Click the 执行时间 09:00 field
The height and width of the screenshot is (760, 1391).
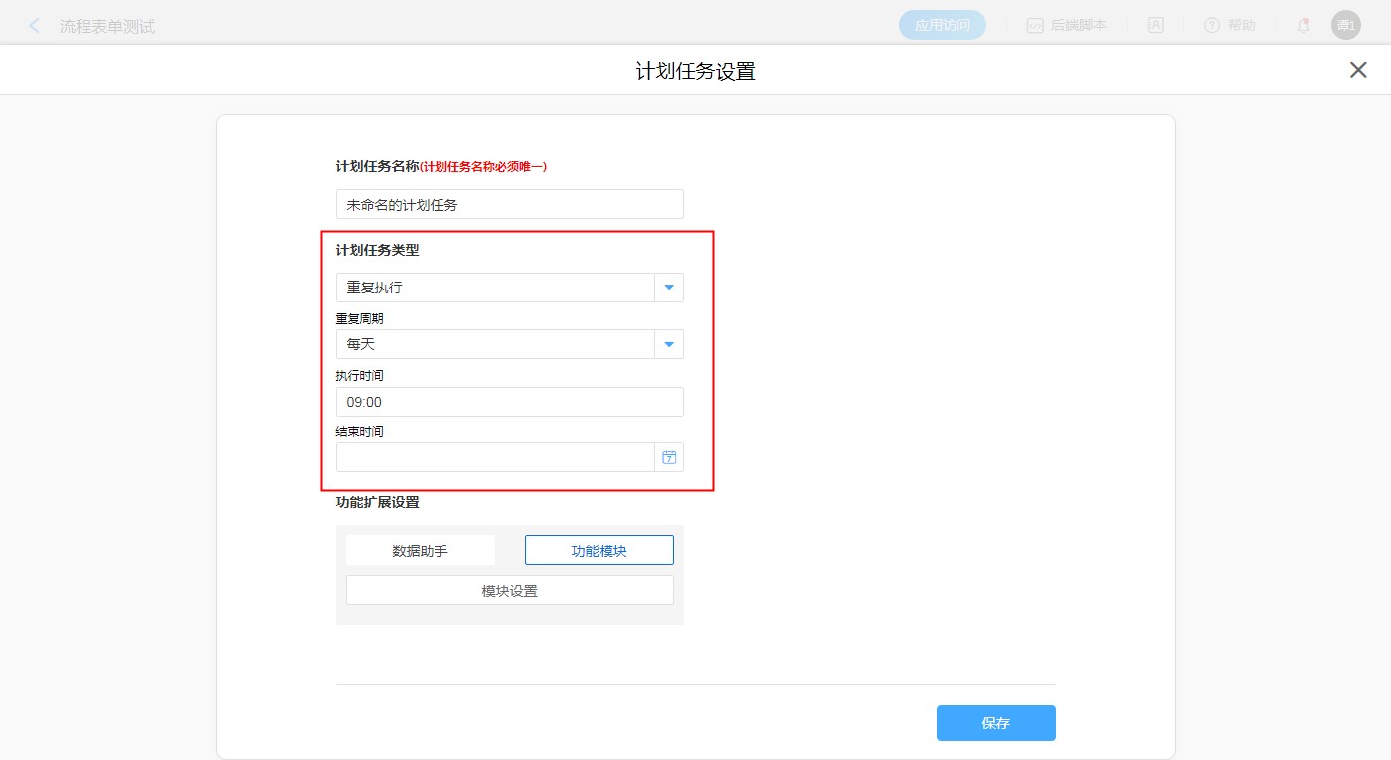[509, 402]
